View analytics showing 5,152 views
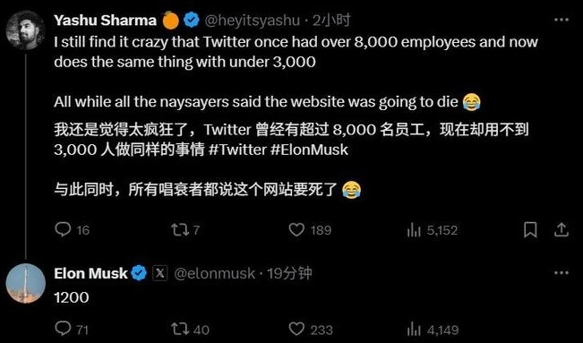 click(x=413, y=230)
